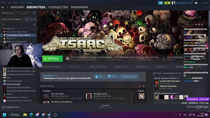Expand hidden system tray icons chevron
This screenshot has width=210, height=118.
click(176, 115)
